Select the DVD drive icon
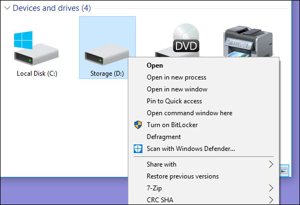300x205 pixels. pos(177,40)
